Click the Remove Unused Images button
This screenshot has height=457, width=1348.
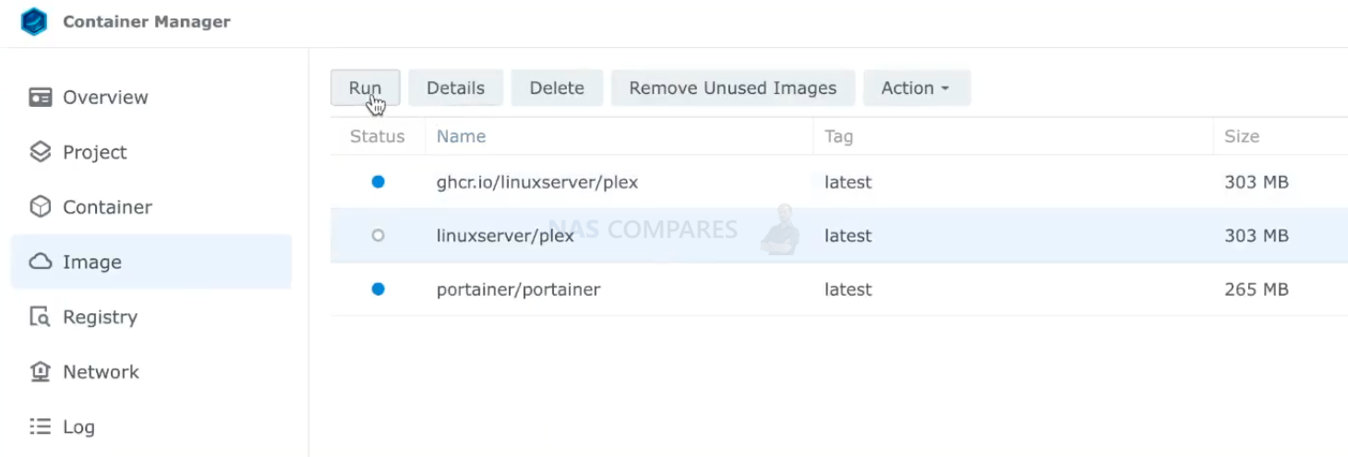point(732,88)
